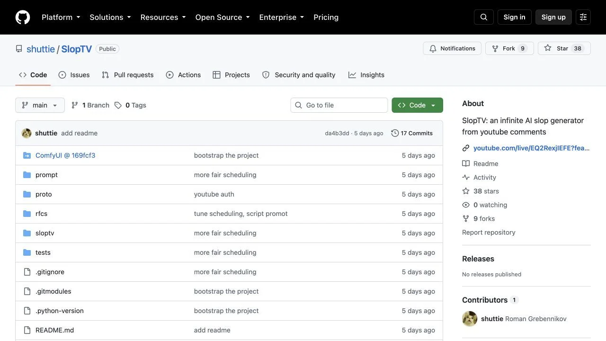Switch to the Issues tab

[74, 75]
